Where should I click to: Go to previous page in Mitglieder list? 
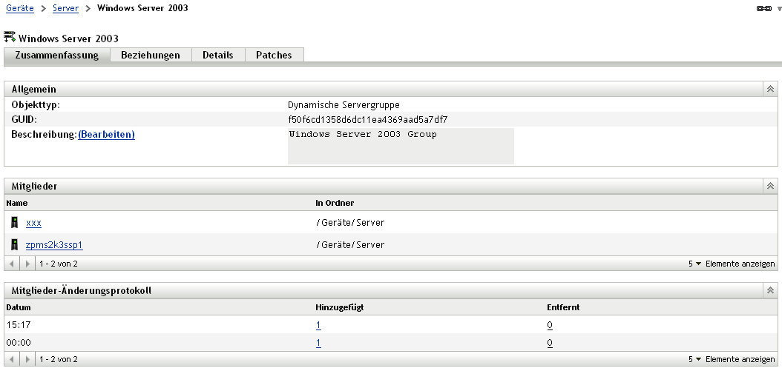click(12, 264)
